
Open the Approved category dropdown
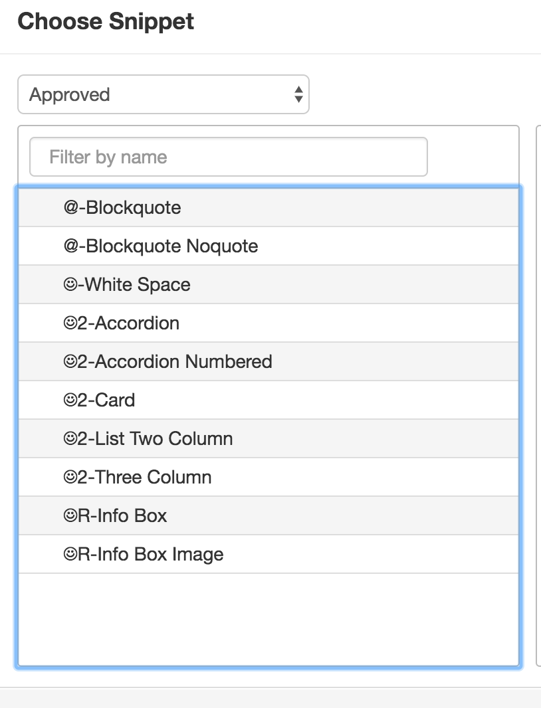click(x=163, y=94)
